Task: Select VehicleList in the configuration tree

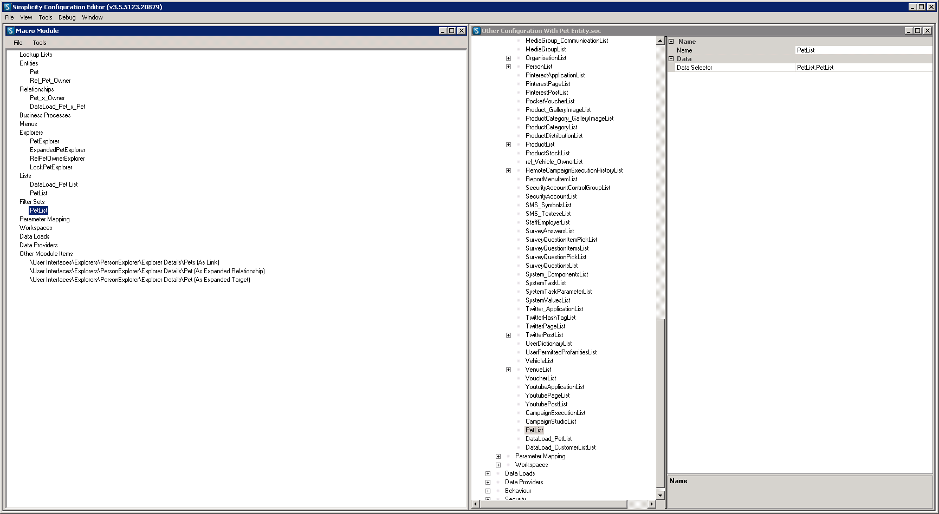Action: (x=539, y=361)
